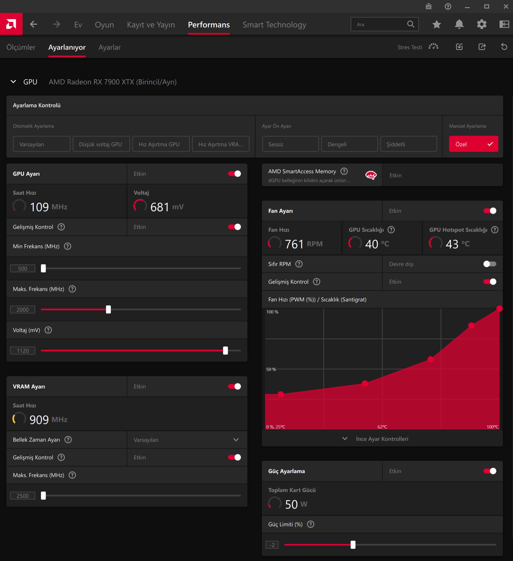Screen dimensions: 513x561
Task: Open help for Sıfır RPM
Action: point(299,264)
